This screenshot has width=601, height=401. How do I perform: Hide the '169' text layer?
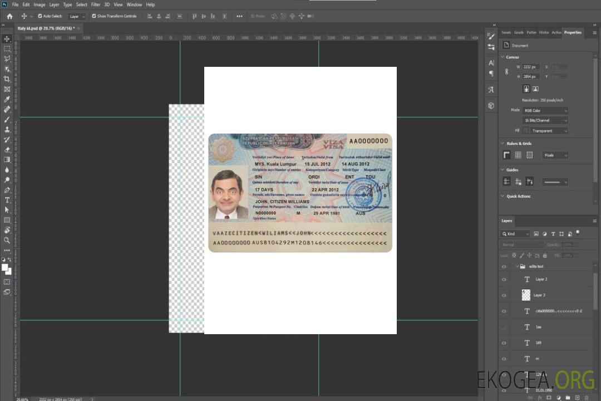coord(504,343)
